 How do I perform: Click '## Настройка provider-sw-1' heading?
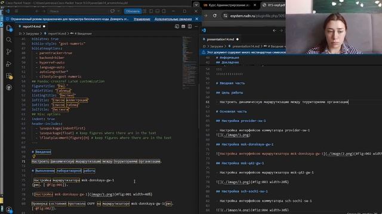tap(241, 121)
